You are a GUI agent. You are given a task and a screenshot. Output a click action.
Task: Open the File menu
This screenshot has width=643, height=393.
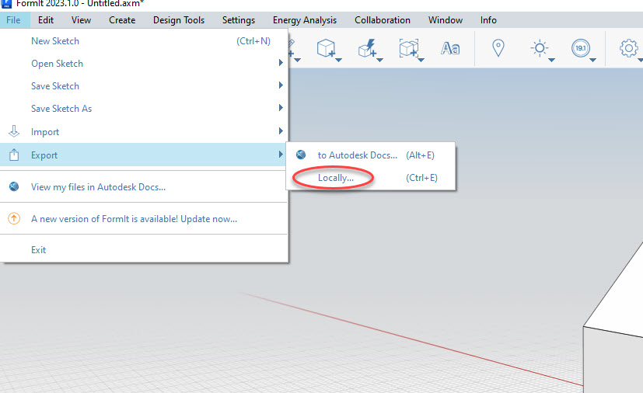click(13, 20)
